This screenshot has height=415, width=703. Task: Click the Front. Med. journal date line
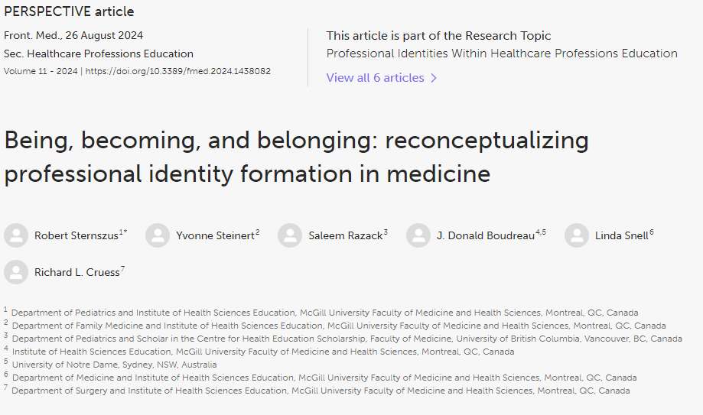point(73,35)
